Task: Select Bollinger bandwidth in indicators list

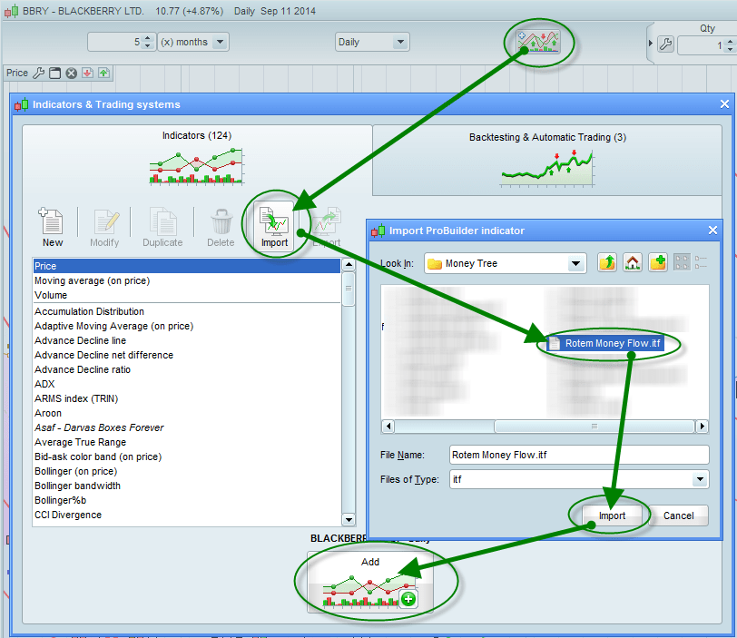Action: coord(78,486)
